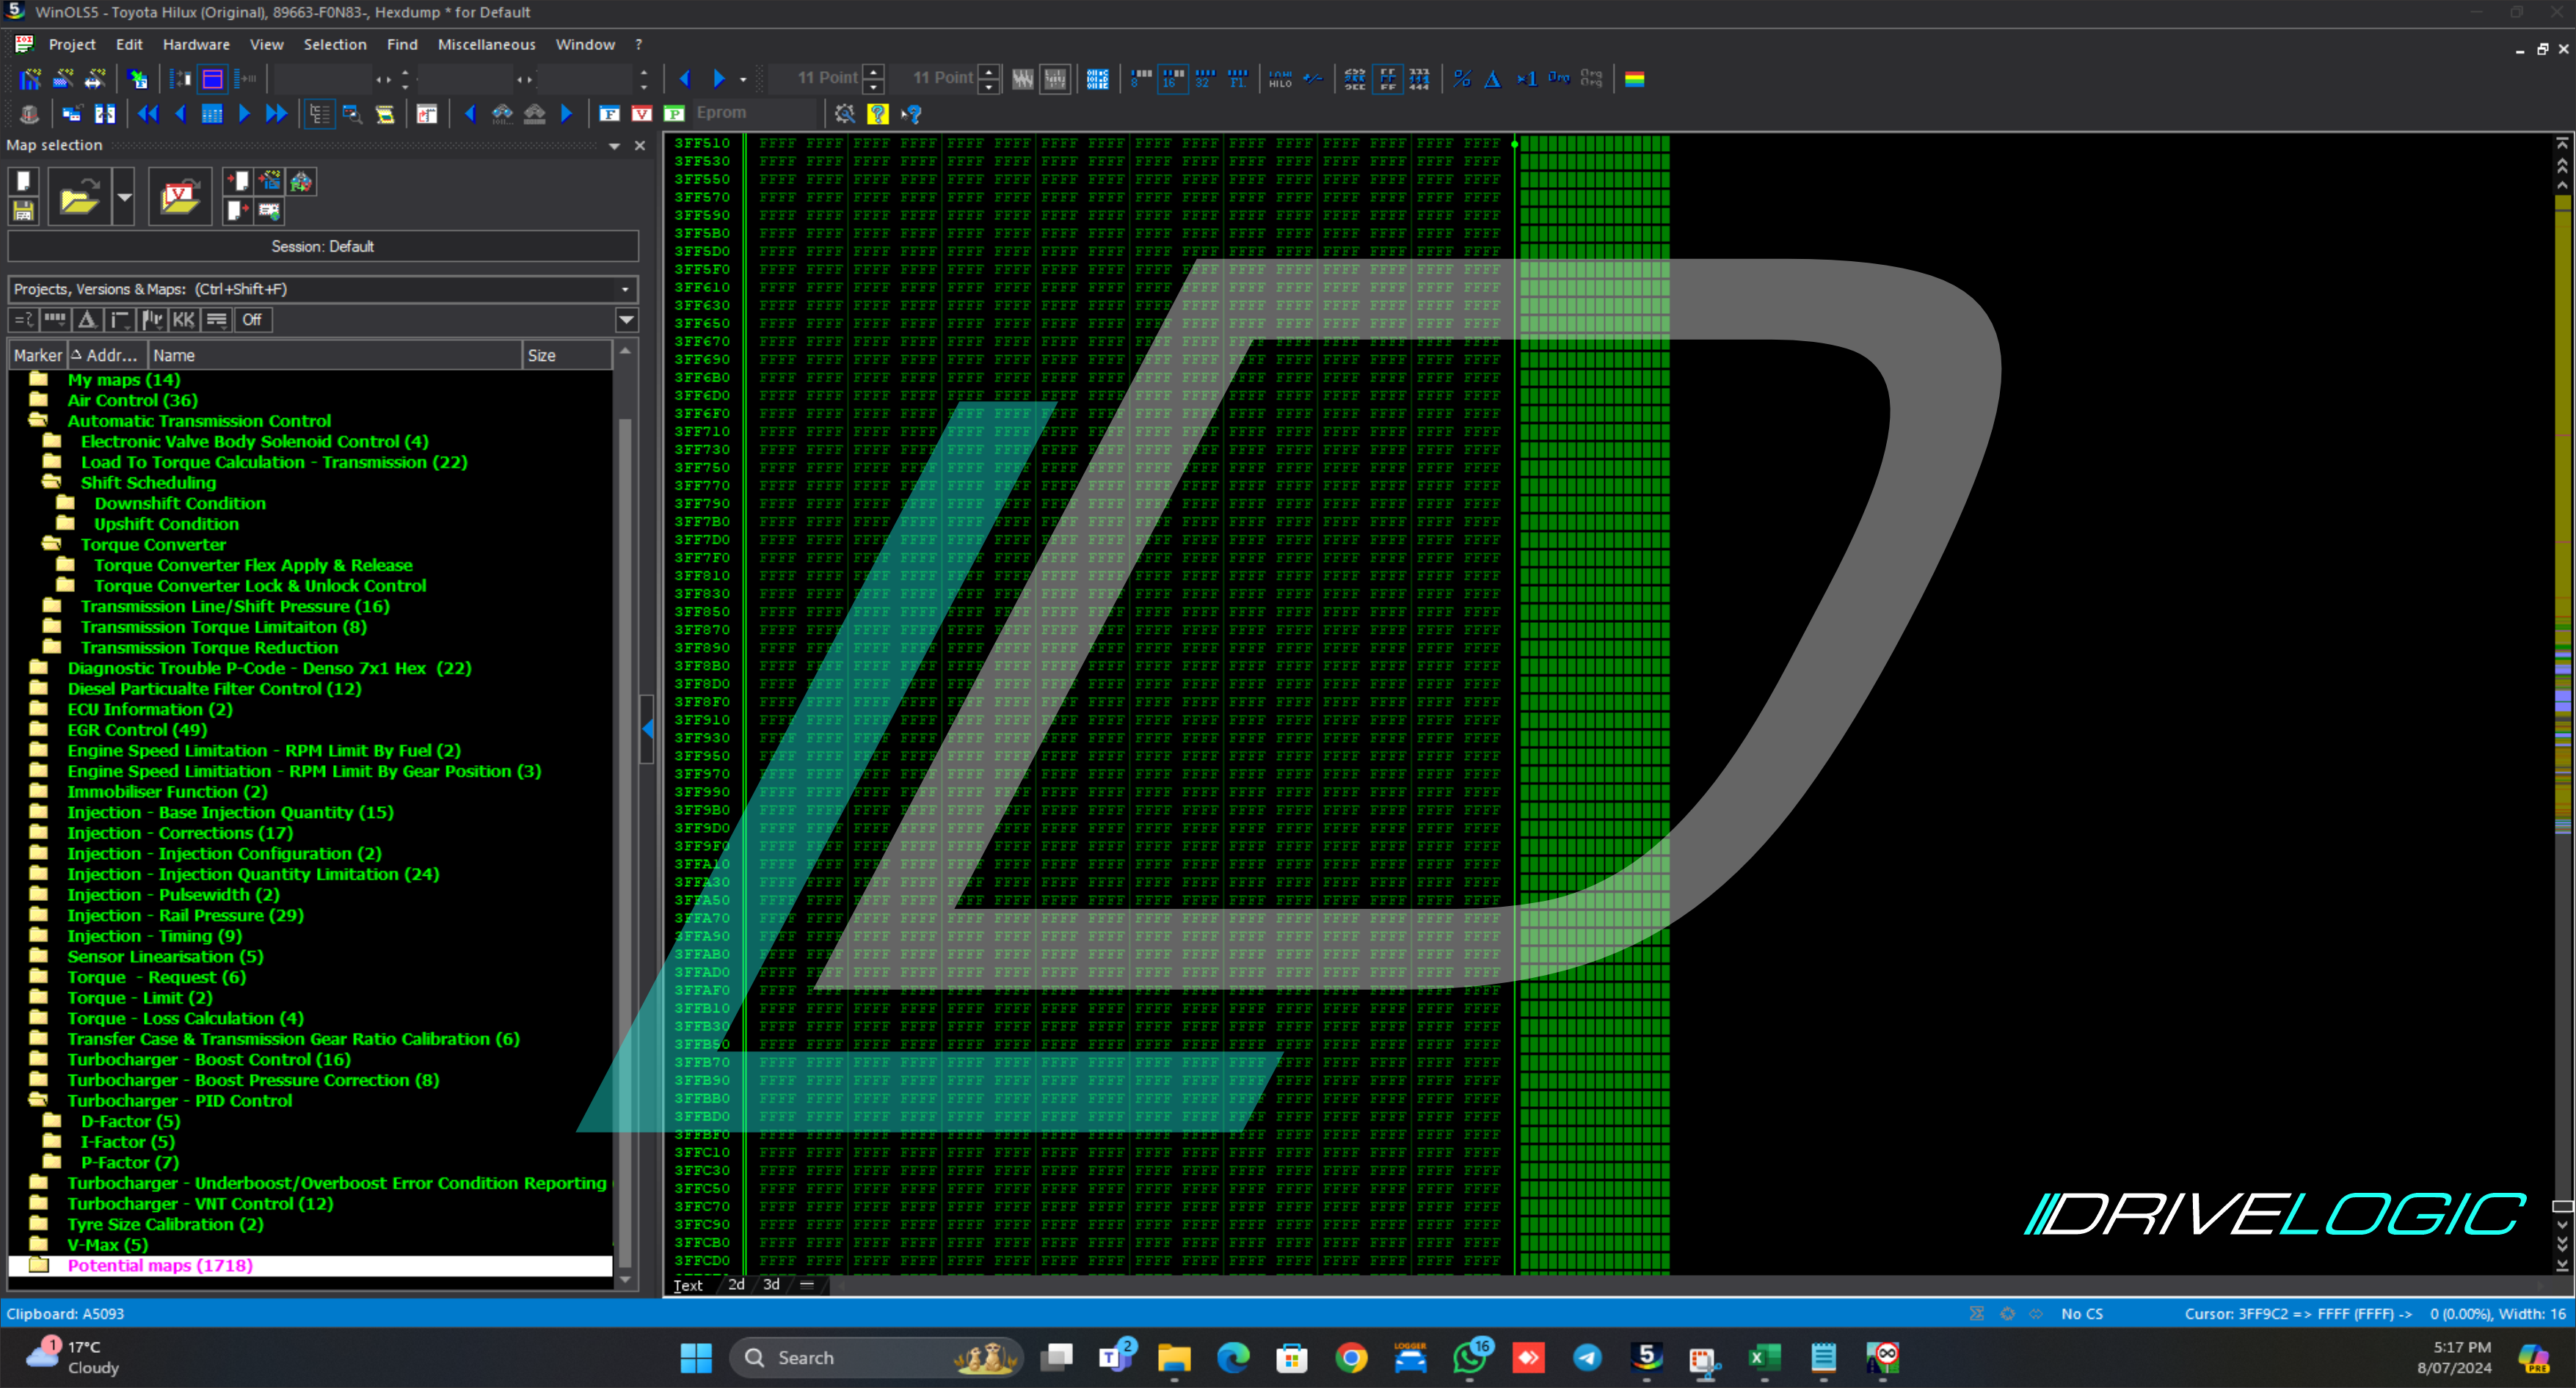Viewport: 2576px width, 1388px height.
Task: Click the gear settings icon beside help
Action: click(x=845, y=114)
